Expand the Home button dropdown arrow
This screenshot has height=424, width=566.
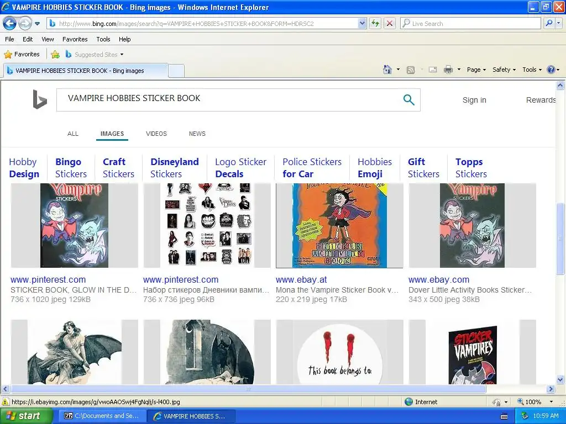pyautogui.click(x=398, y=70)
